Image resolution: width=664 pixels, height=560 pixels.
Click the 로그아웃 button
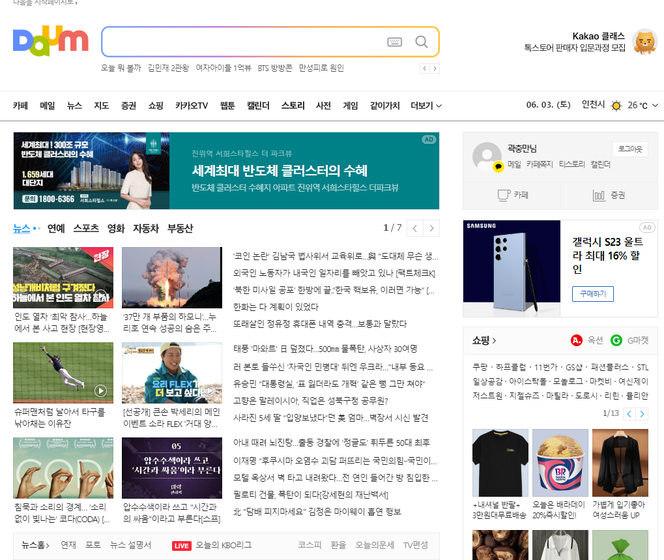click(x=629, y=149)
